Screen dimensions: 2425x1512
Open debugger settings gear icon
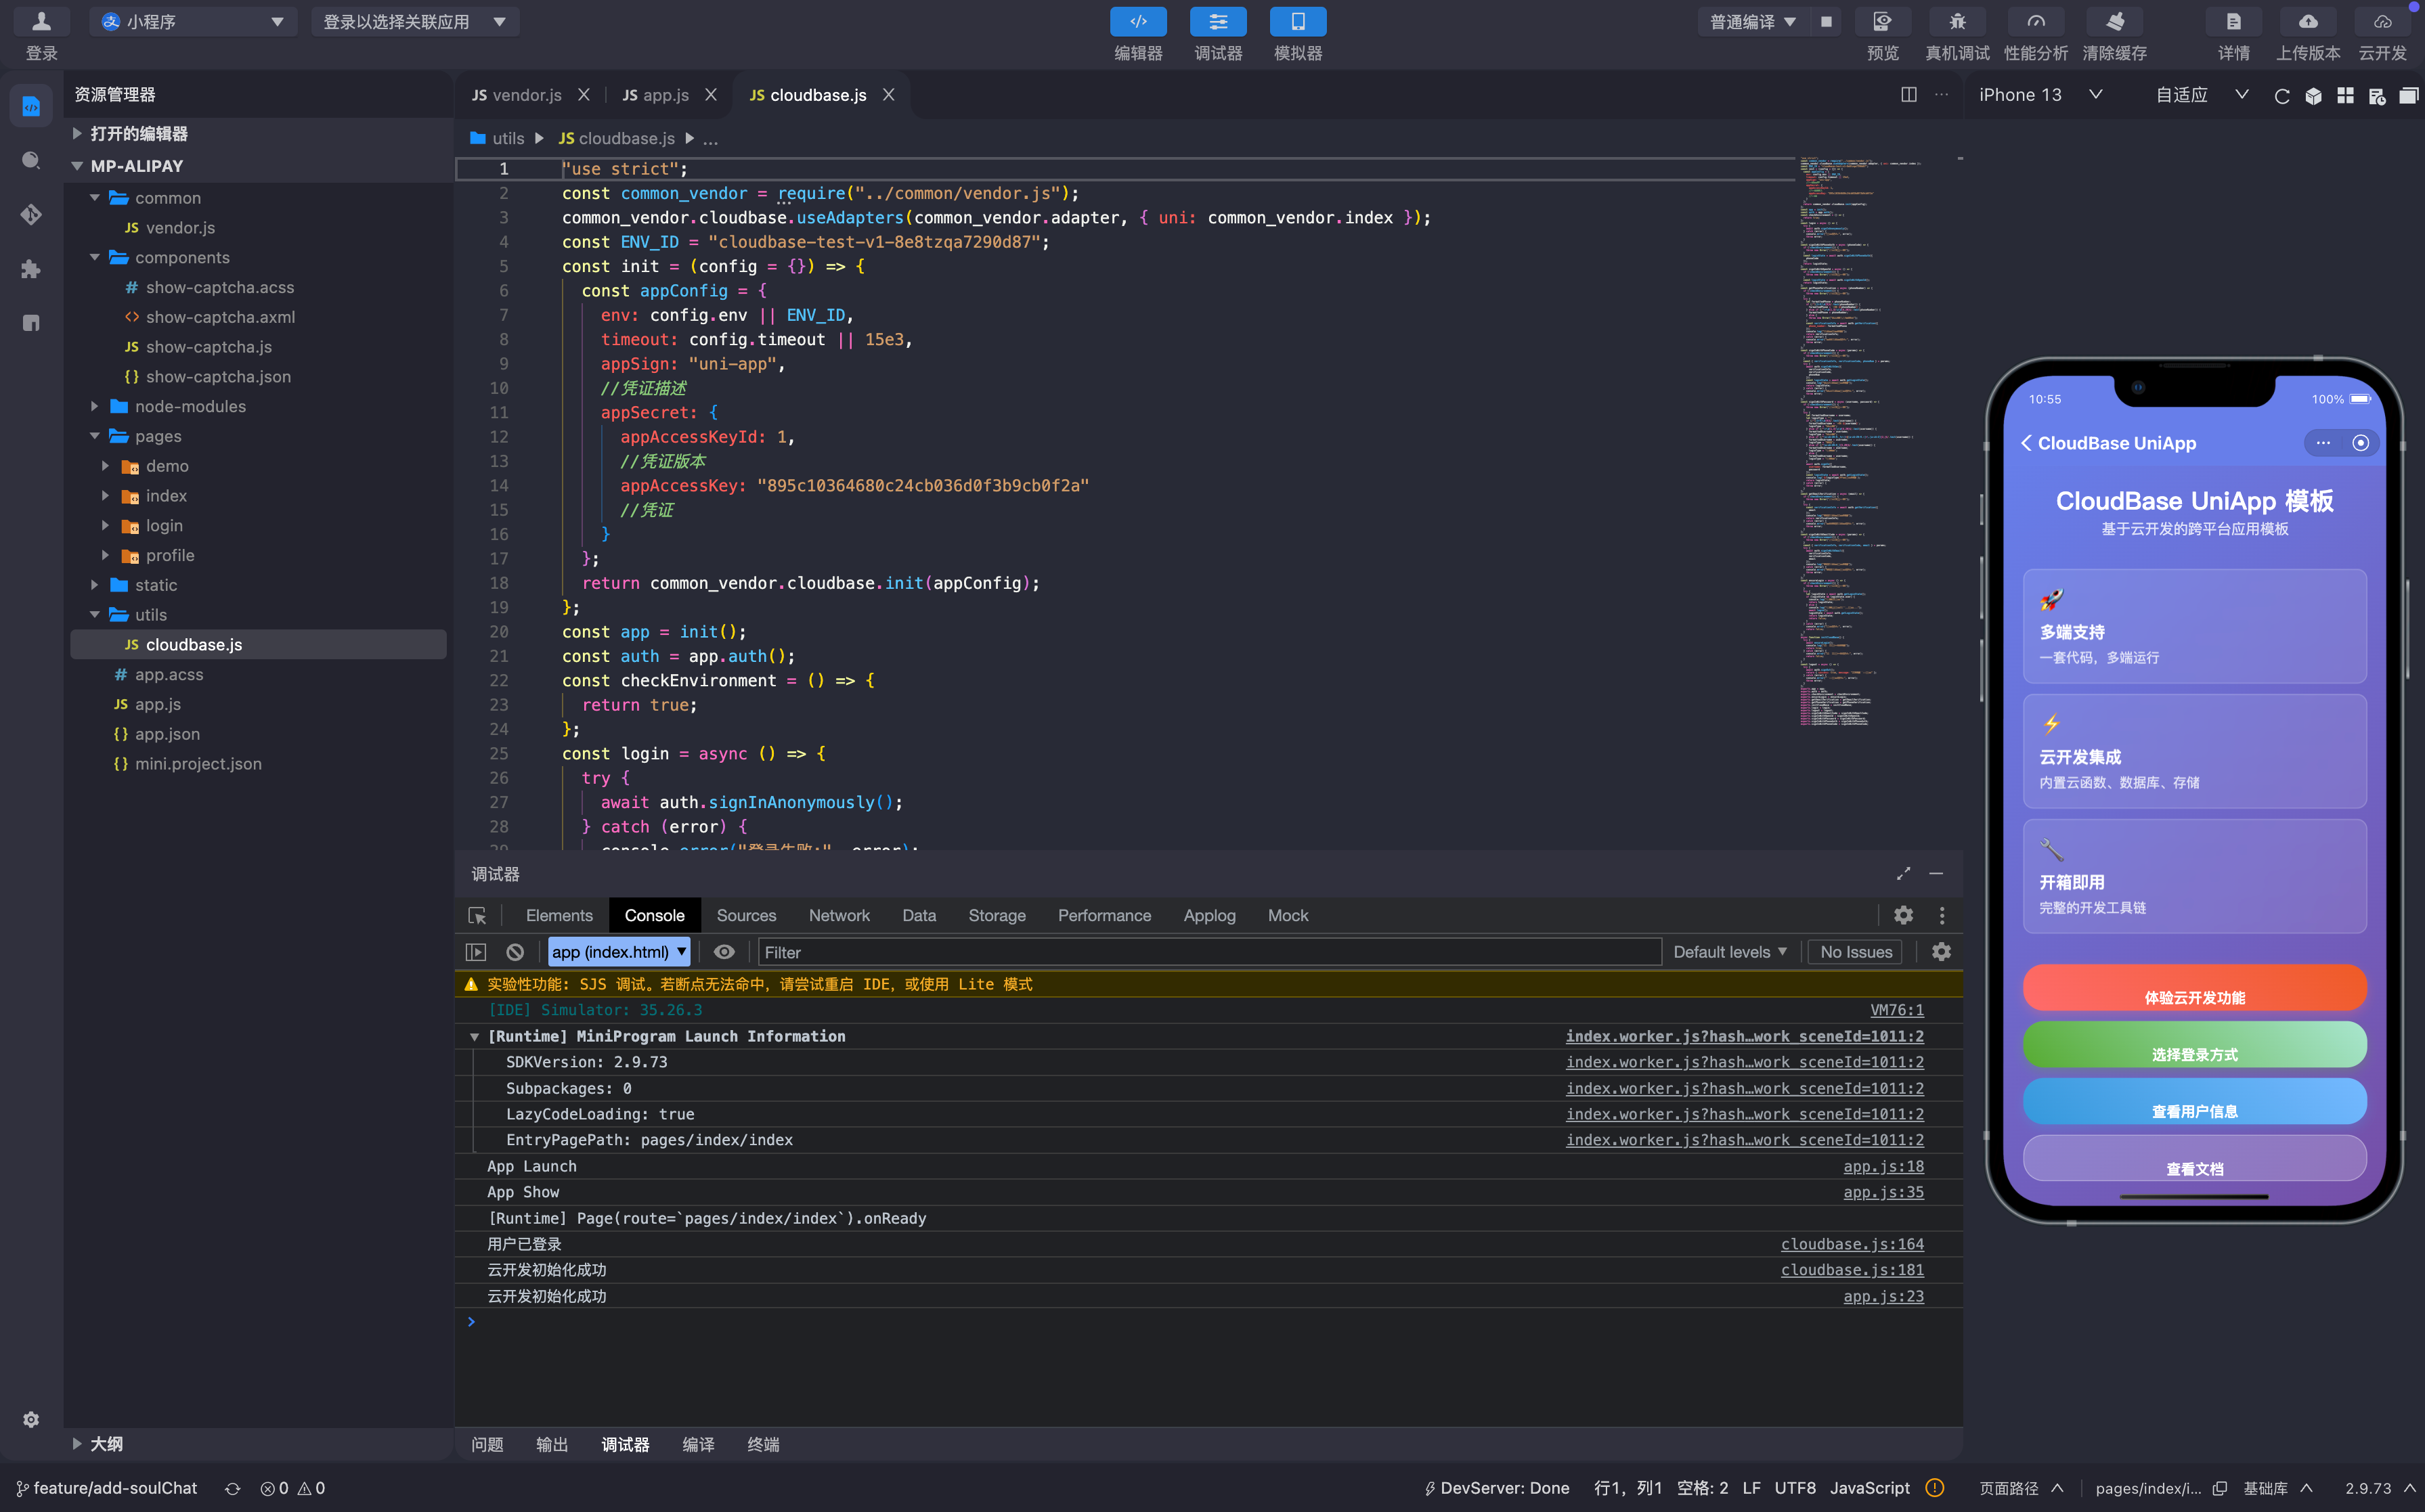(1903, 915)
